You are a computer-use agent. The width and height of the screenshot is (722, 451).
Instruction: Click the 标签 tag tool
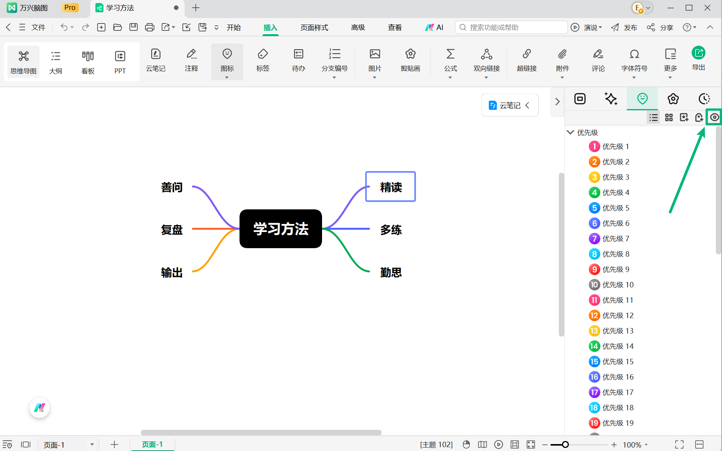[263, 60]
